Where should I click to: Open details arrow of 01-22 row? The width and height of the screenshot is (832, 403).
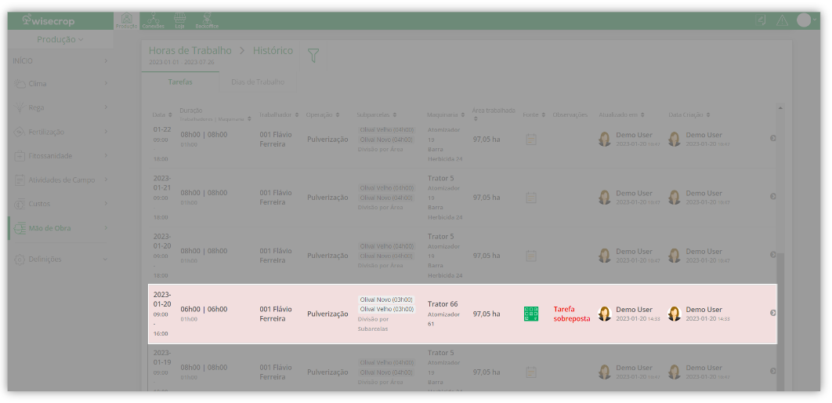click(x=773, y=138)
